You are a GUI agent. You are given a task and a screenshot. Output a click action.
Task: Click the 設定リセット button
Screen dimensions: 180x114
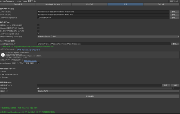point(174,1)
